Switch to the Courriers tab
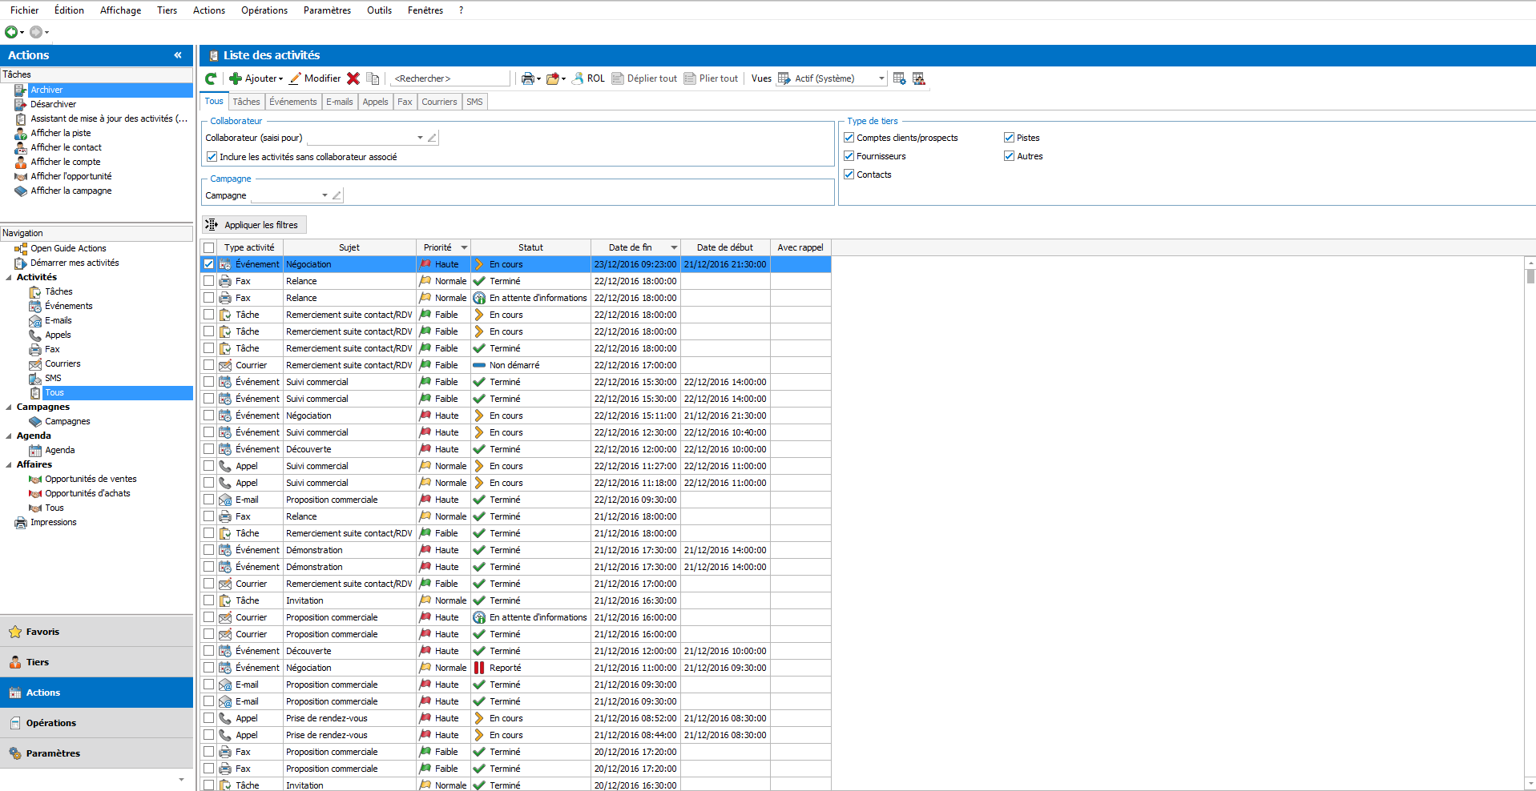 tap(439, 101)
